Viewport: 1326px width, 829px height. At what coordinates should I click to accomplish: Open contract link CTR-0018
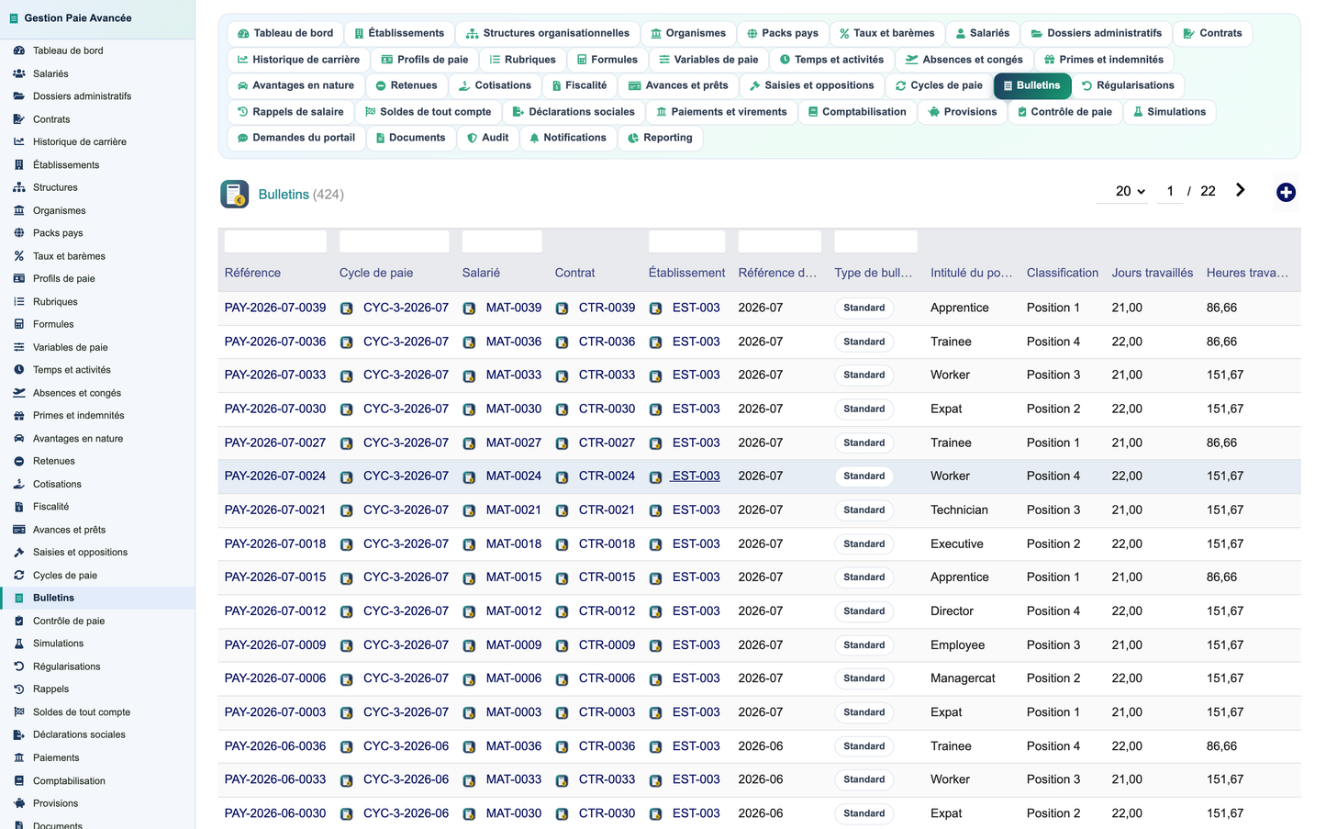click(607, 543)
